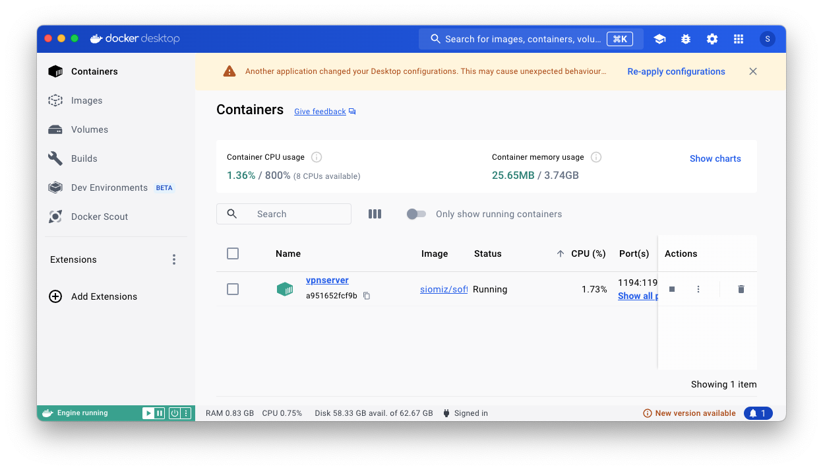Delete the vpnserver container
Viewport: 823px width, 470px height.
point(741,289)
